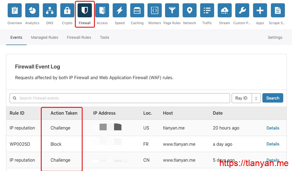Viewport: 292px width, 171px height.
Task: Switch to the Firewall Rules tab
Action: pyautogui.click(x=79, y=37)
